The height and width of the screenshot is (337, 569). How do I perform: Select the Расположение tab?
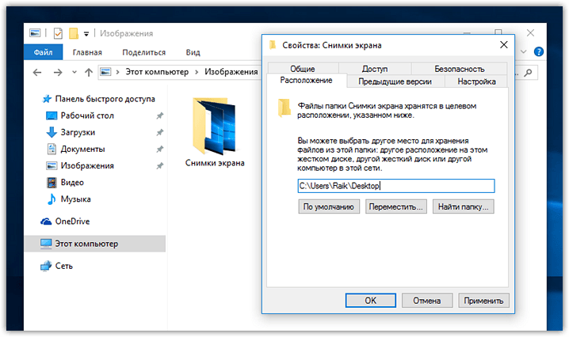306,80
